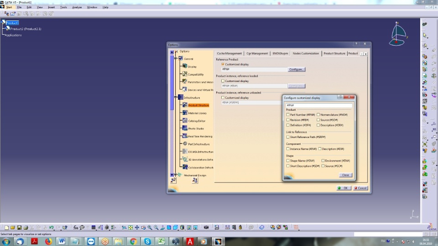Click the Select arrow tool in the right toolbar

425,36
